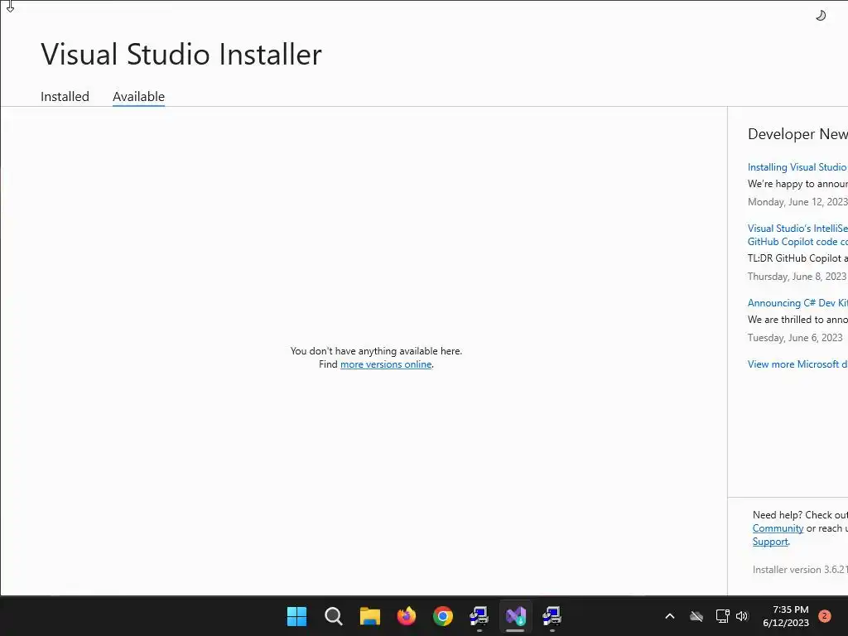Open the Community help link
Image resolution: width=848 pixels, height=636 pixels.
778,528
